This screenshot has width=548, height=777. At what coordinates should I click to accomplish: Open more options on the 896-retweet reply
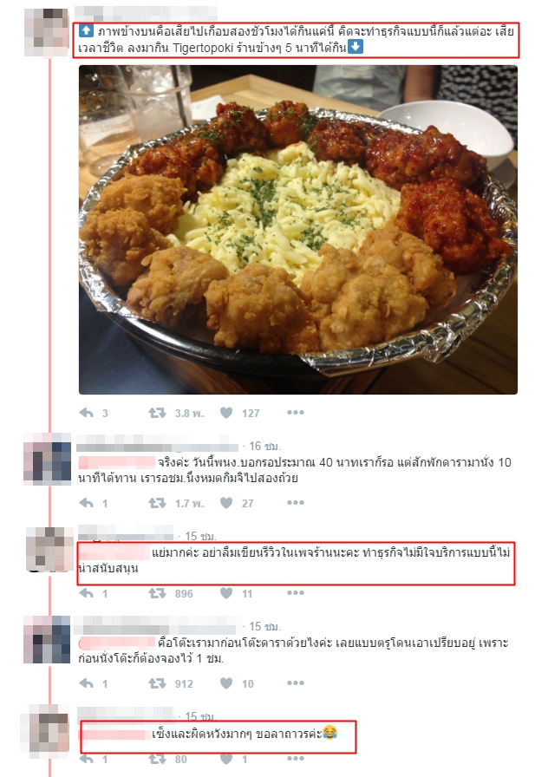point(296,592)
